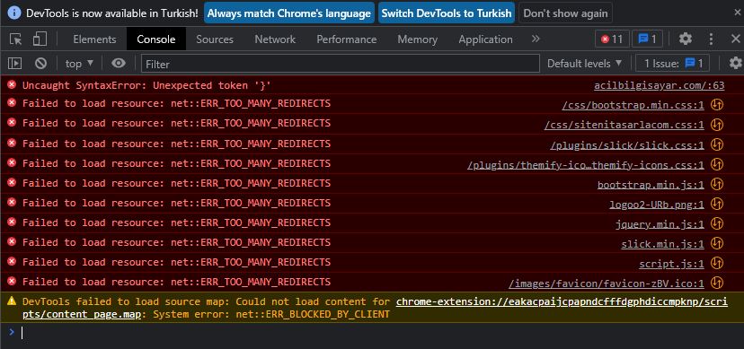Focus the console prompt input line
The height and width of the screenshot is (349, 744).
click(x=379, y=333)
